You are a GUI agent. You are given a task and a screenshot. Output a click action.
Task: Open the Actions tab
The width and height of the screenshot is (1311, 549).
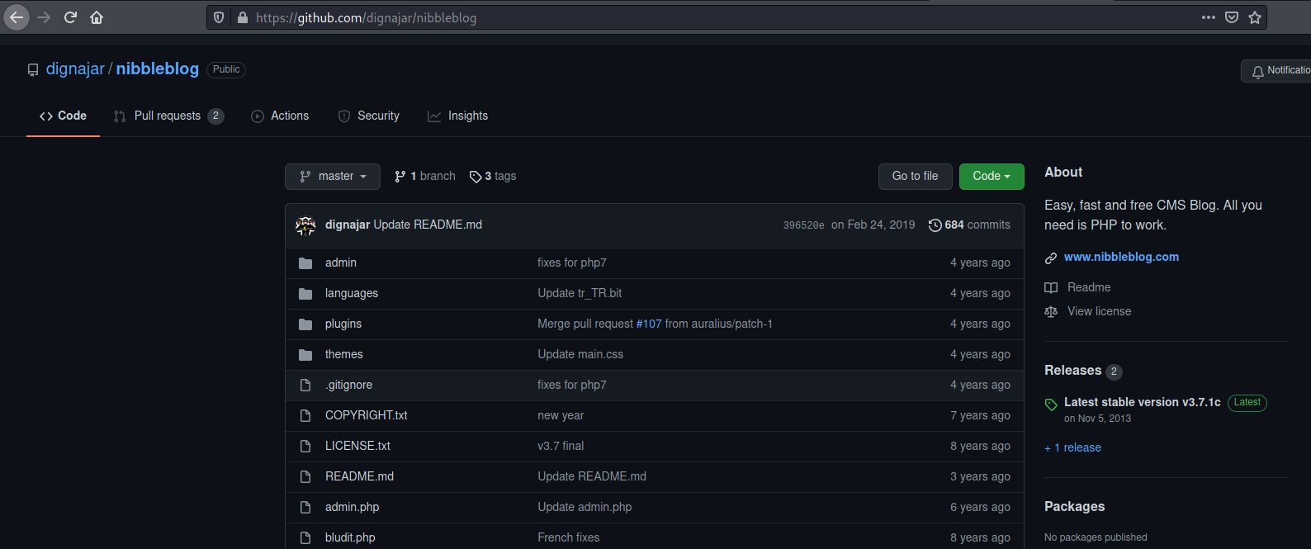click(280, 116)
